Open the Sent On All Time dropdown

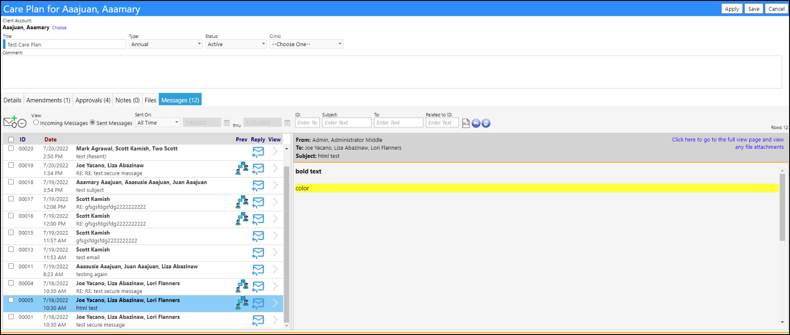(158, 123)
